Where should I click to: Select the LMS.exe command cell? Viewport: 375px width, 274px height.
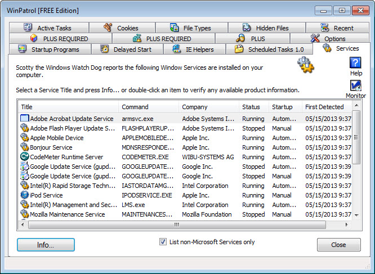tap(133, 205)
